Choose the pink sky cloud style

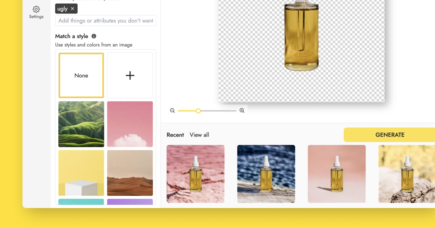(x=130, y=124)
